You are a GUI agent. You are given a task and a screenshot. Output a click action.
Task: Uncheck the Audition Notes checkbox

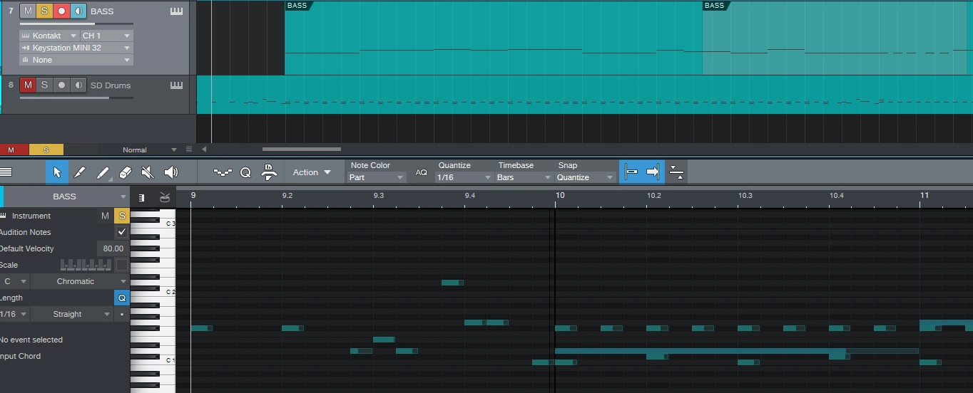click(x=122, y=232)
